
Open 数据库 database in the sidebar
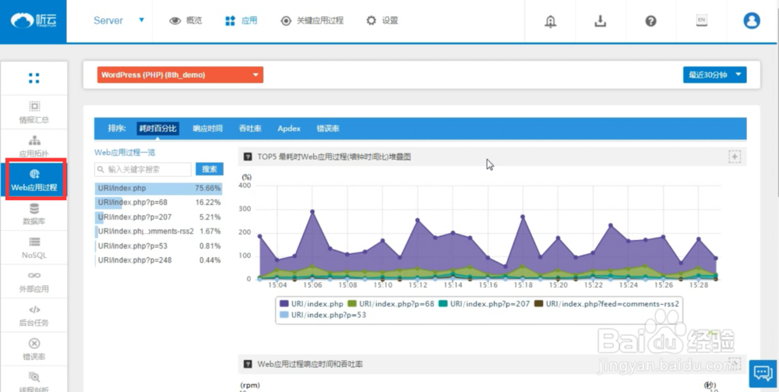click(33, 214)
